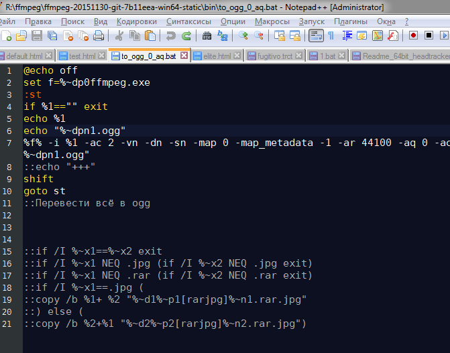Play back the recorded macro
Viewport: 450px width, 353px height.
coord(444,36)
